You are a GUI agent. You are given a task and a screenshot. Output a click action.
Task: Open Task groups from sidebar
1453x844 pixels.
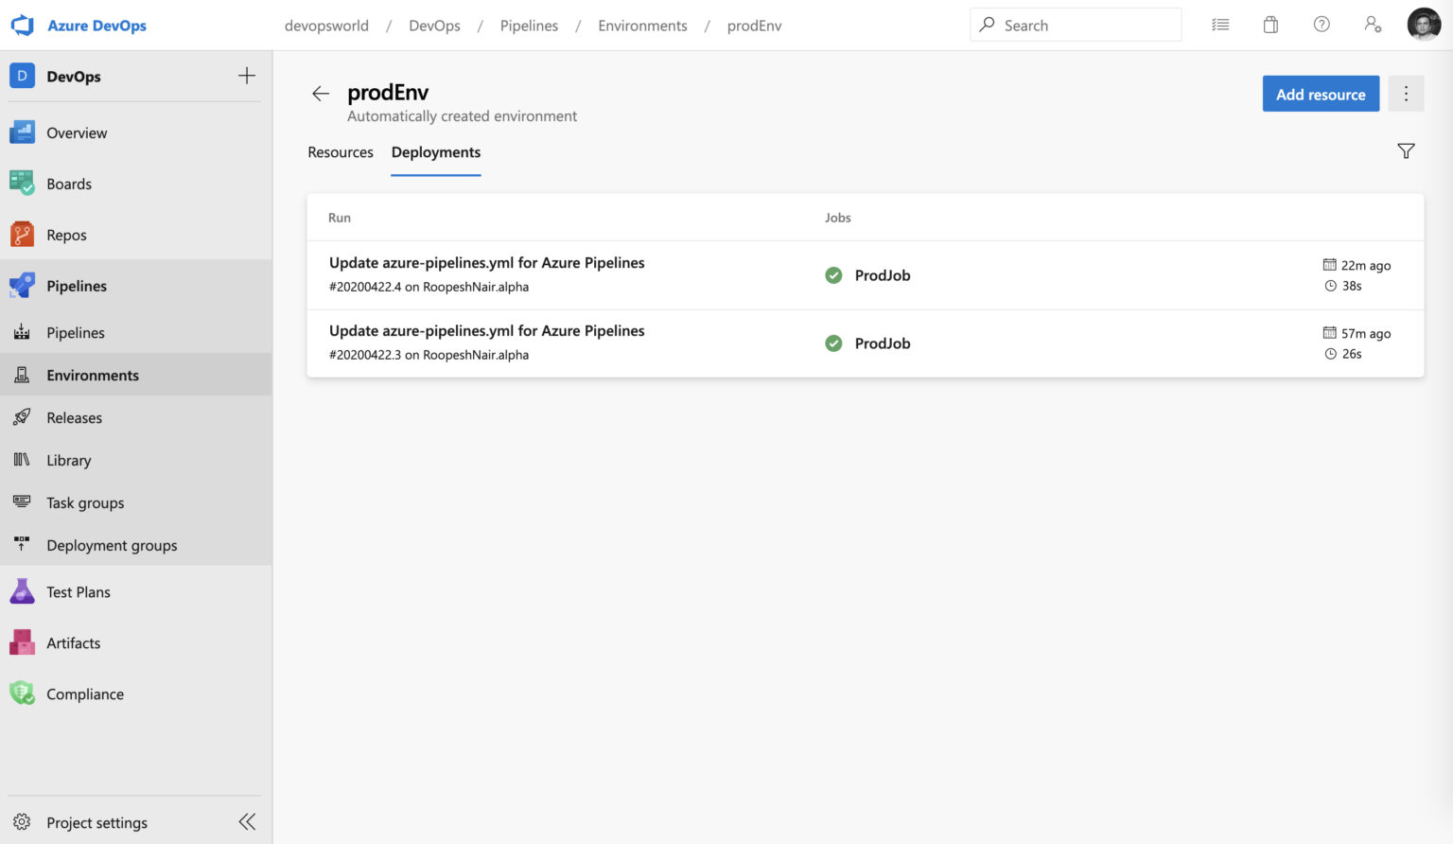pyautogui.click(x=85, y=502)
